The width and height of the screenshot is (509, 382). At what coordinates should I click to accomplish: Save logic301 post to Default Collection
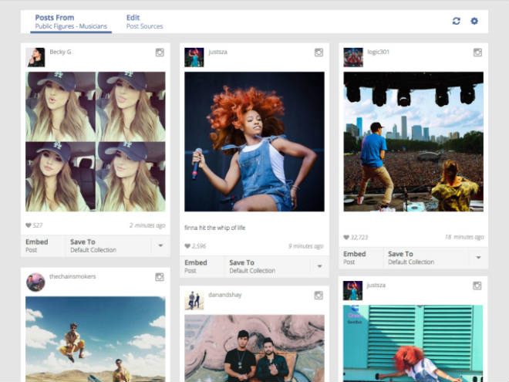point(411,258)
